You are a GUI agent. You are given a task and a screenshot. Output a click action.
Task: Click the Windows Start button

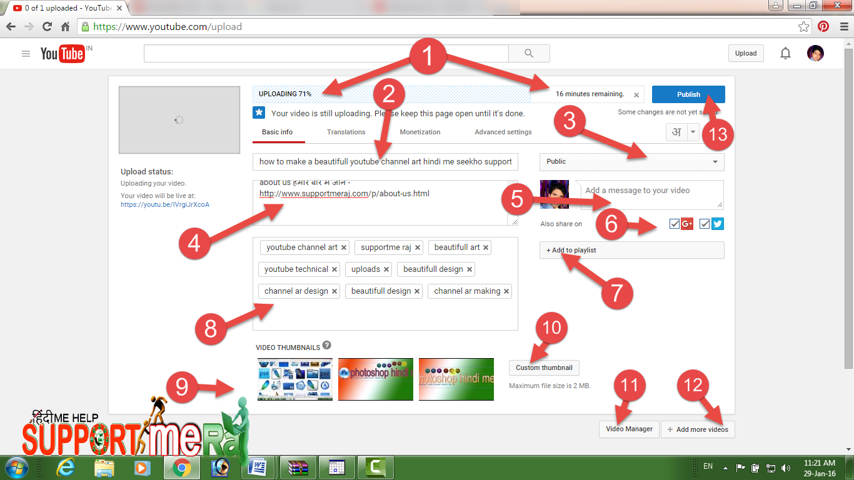(16, 467)
